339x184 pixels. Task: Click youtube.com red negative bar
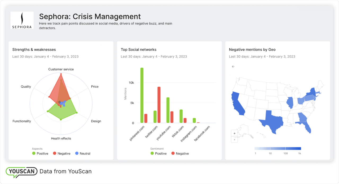coord(172,117)
